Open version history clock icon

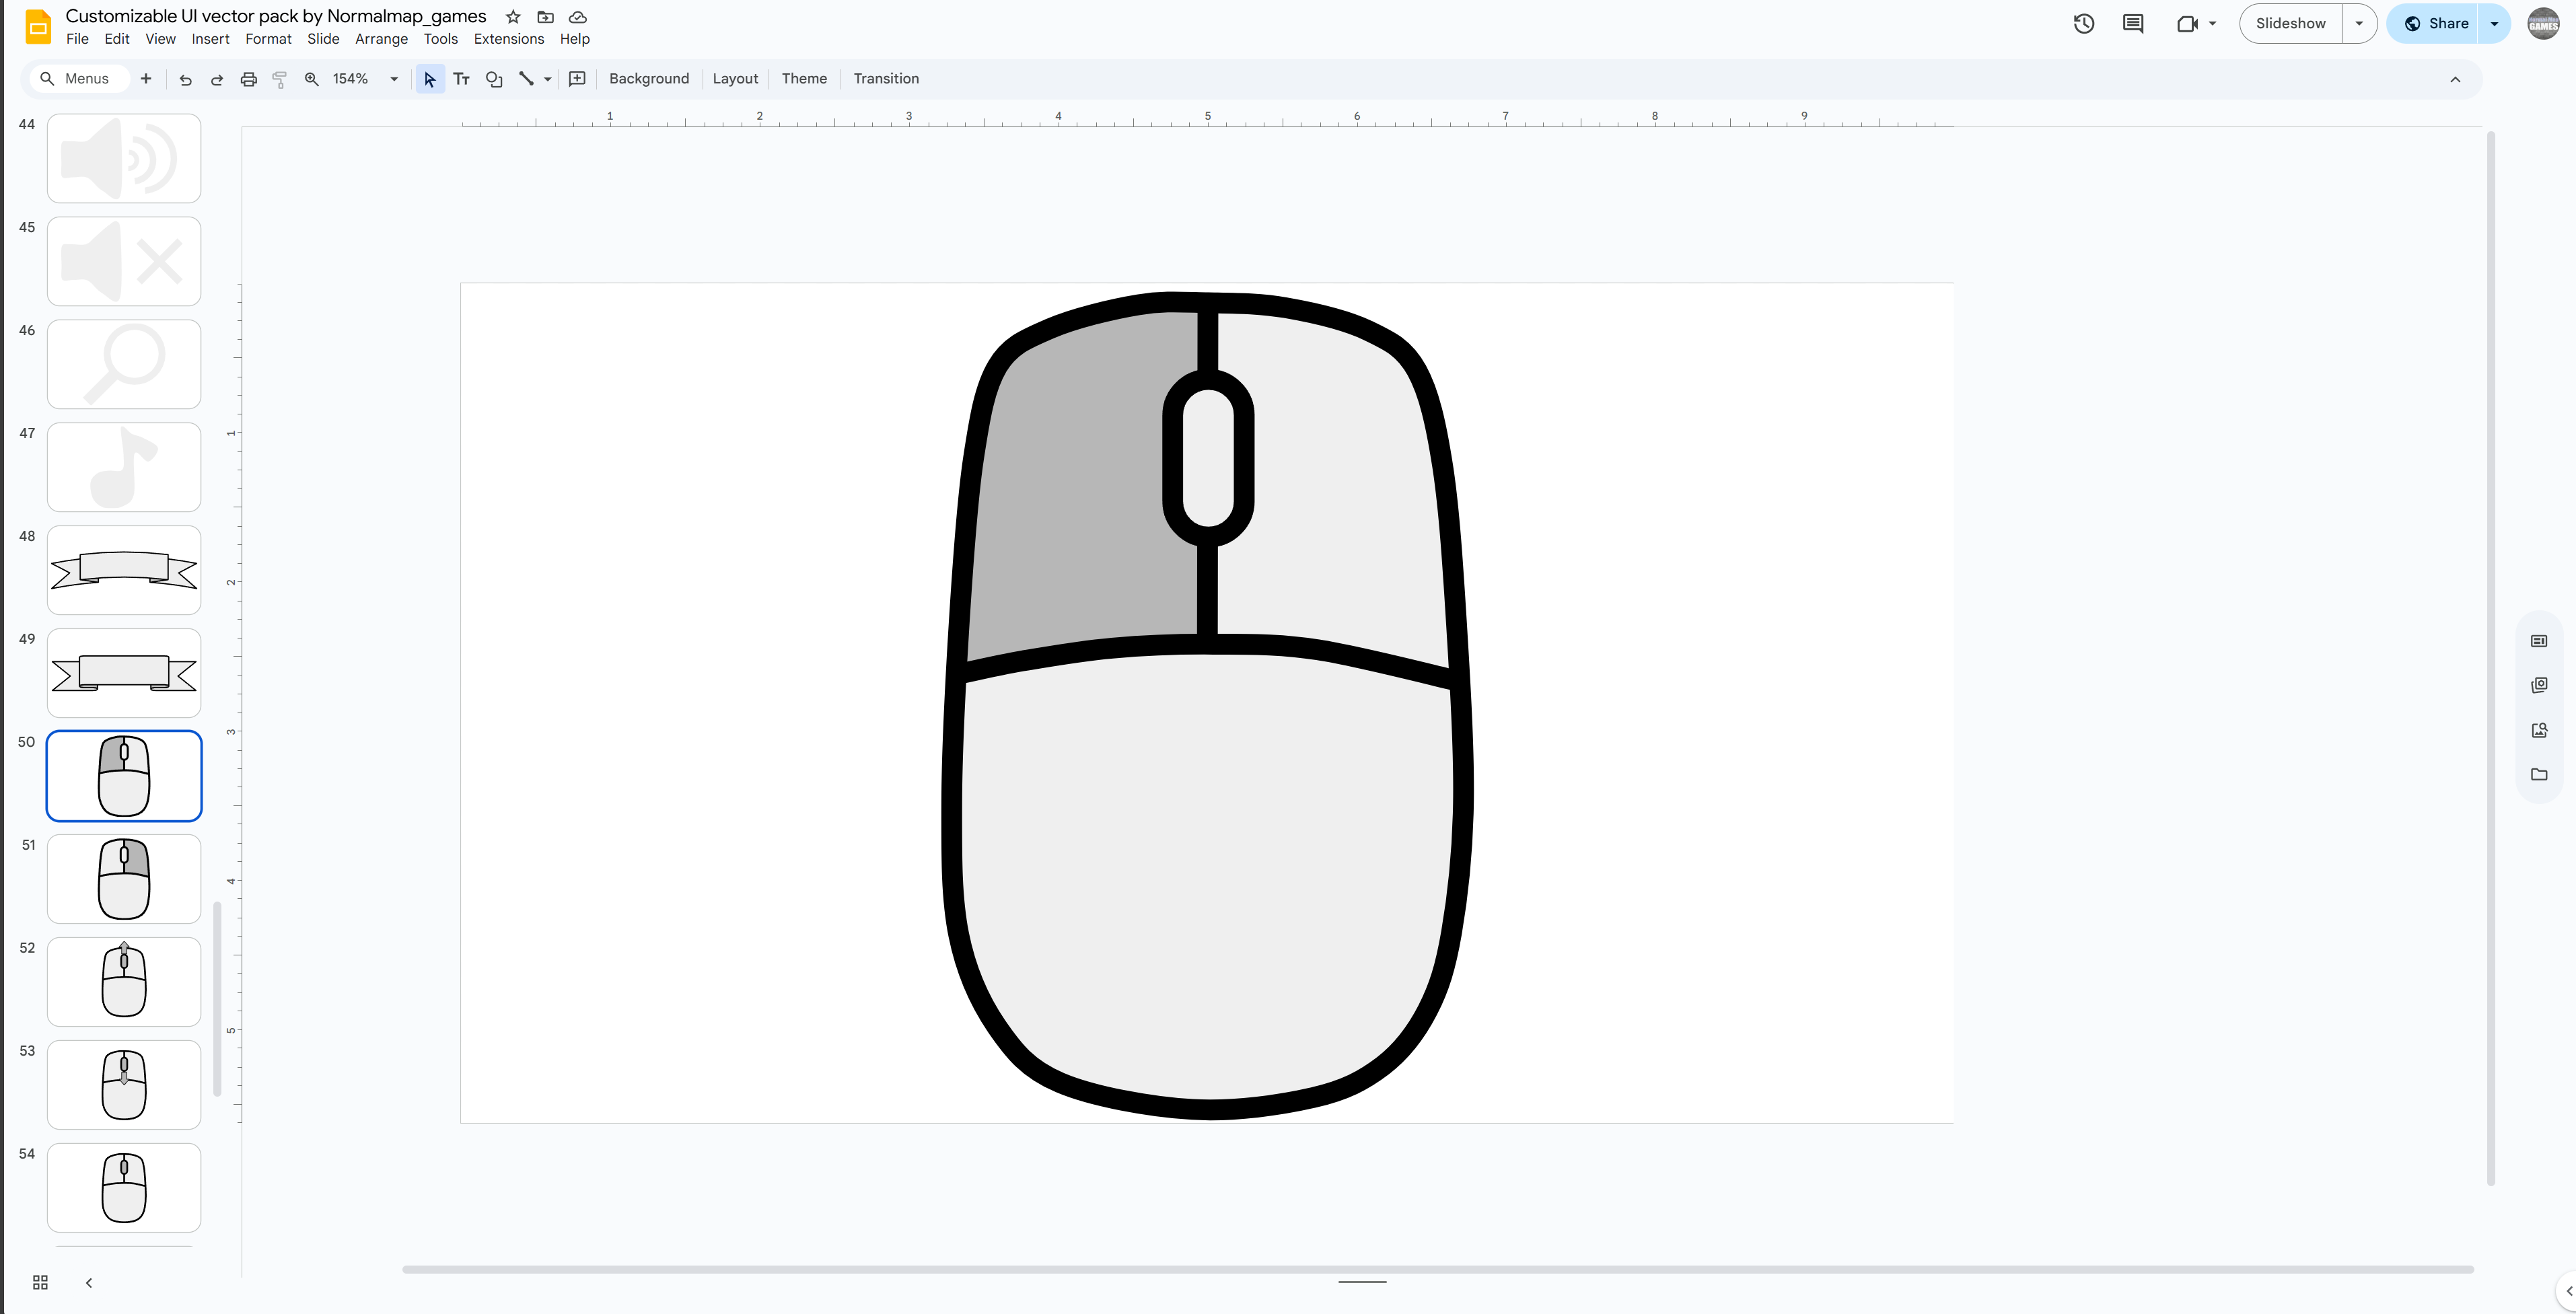click(2084, 24)
